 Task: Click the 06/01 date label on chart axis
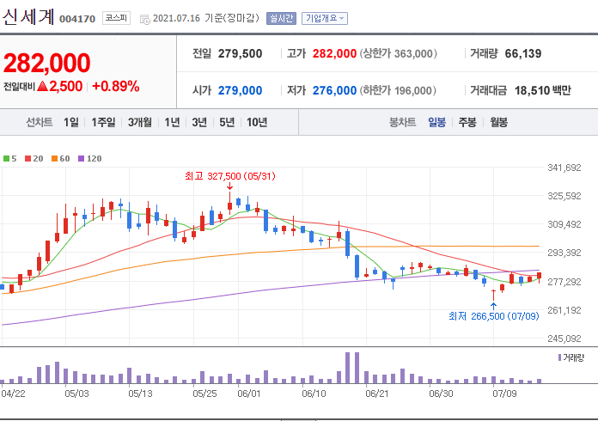248,394
